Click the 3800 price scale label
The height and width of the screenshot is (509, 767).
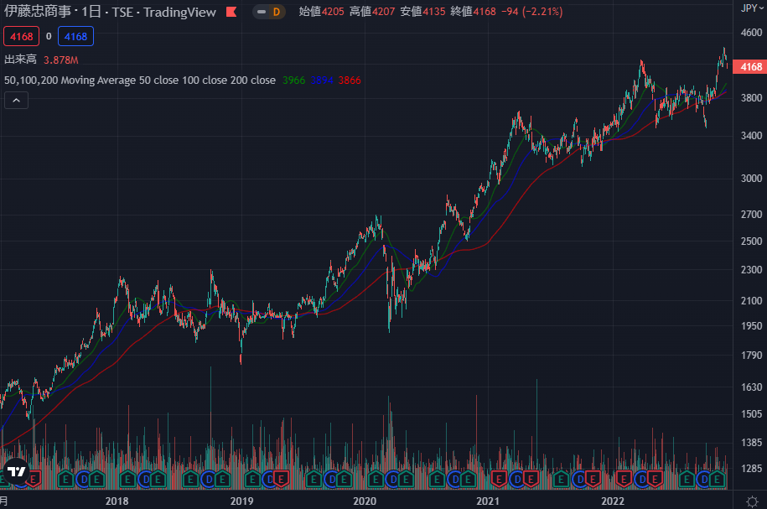coord(751,98)
